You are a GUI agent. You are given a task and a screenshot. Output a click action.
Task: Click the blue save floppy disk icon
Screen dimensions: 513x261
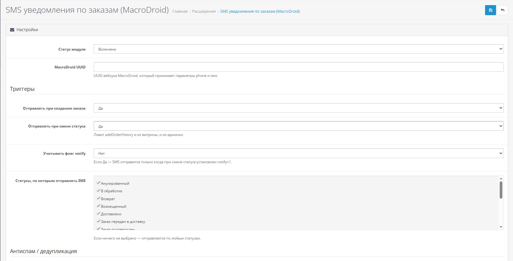(490, 10)
